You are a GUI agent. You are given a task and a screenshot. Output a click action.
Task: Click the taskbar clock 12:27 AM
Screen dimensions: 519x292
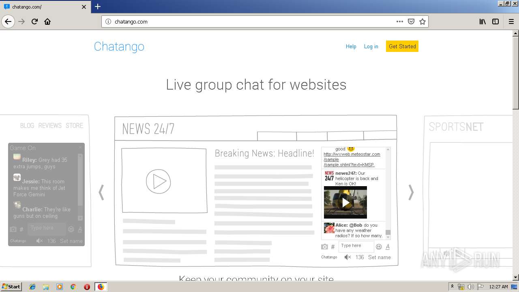point(499,287)
